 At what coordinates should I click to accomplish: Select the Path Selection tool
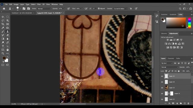tap(8, 46)
